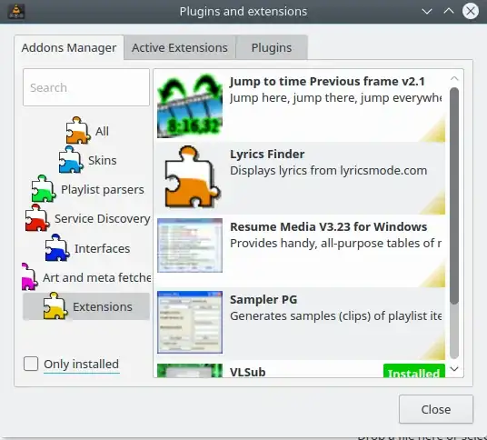Image resolution: width=487 pixels, height=440 pixels.
Task: Toggle the Only installed checkbox
Action: click(31, 364)
